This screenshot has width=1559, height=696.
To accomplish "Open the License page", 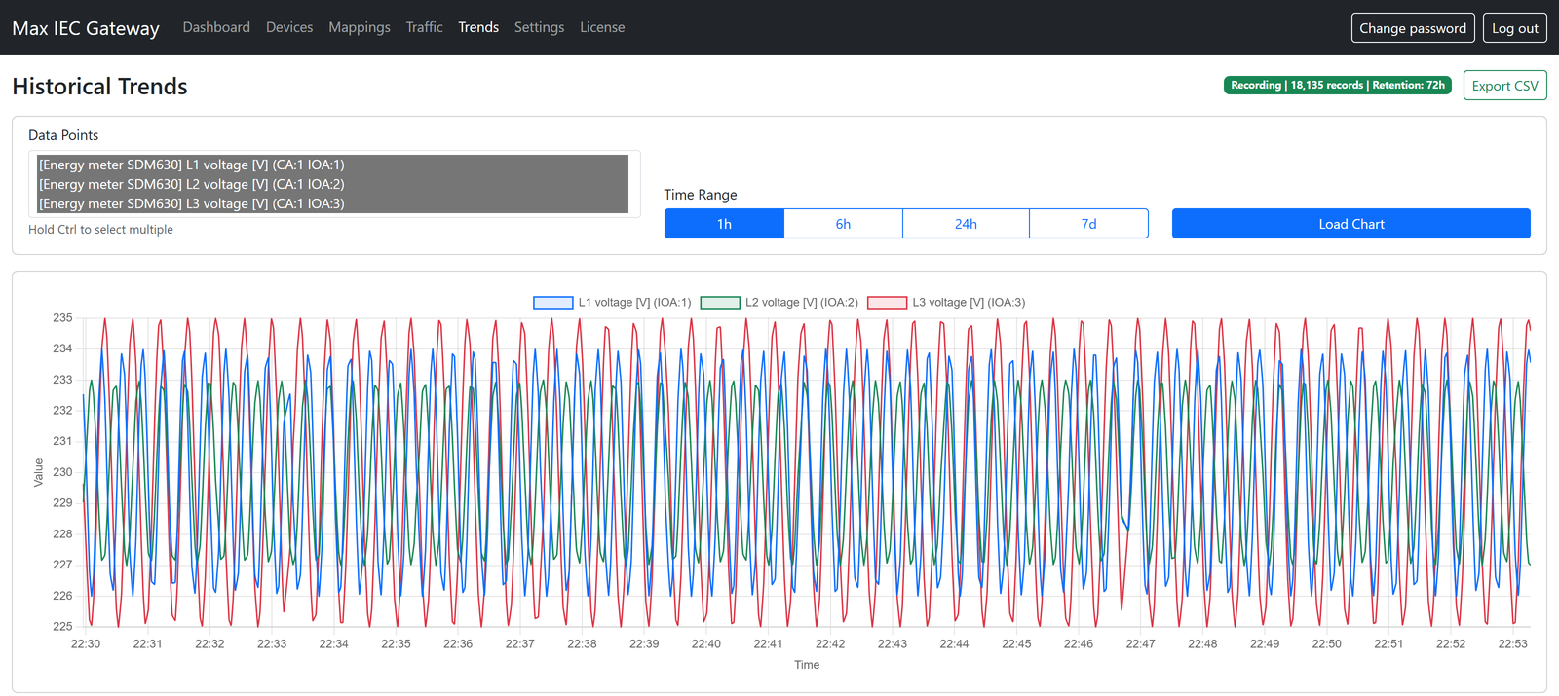I will [602, 27].
